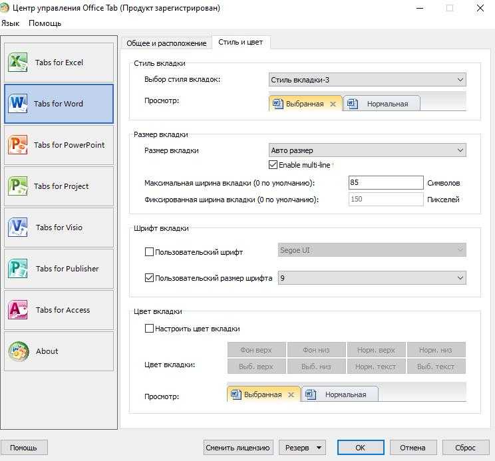Click the Фон верх color button

pos(256,350)
